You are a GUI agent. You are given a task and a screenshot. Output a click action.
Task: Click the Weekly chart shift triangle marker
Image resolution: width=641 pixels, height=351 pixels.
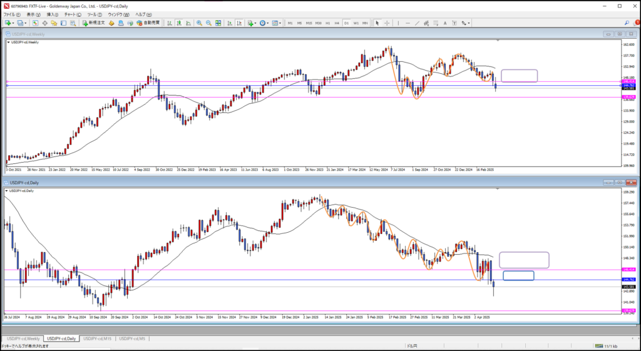point(498,41)
